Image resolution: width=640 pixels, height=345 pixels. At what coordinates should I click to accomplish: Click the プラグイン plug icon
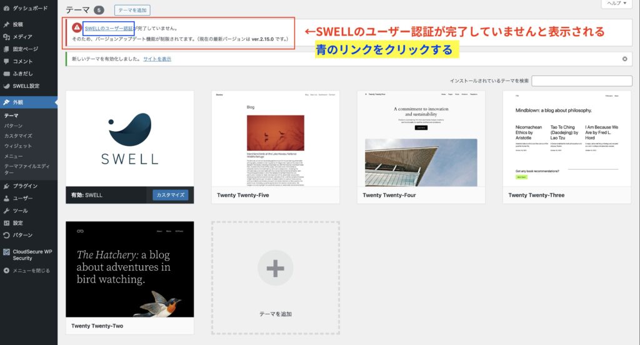pyautogui.click(x=6, y=186)
